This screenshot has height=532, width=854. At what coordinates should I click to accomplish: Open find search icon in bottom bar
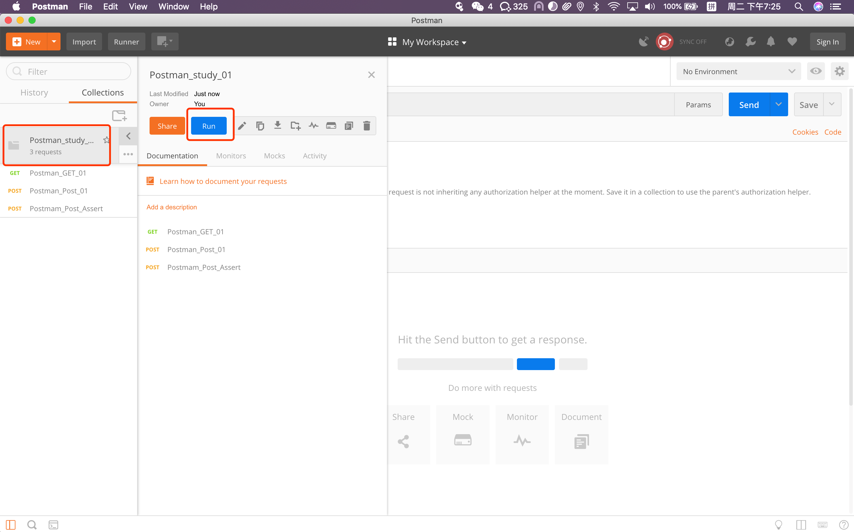point(32,525)
